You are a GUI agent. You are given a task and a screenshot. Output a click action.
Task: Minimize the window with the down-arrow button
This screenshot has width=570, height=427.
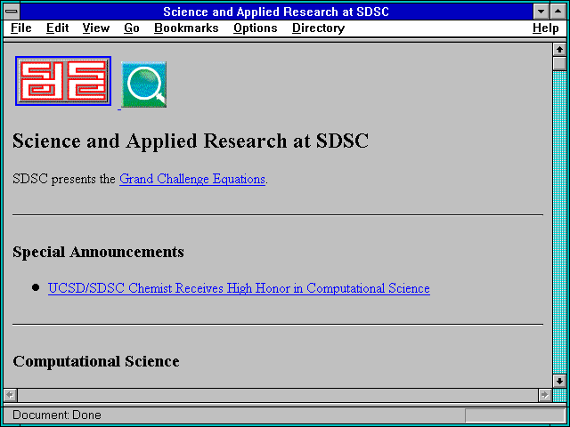pyautogui.click(x=541, y=12)
